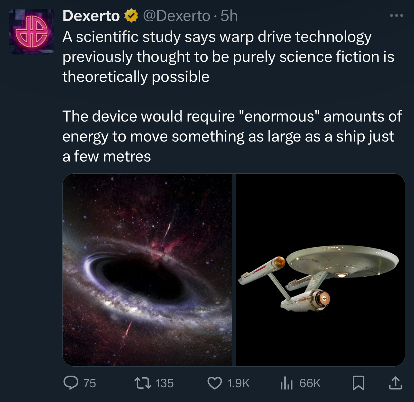Click the reply speech bubble icon
This screenshot has width=414, height=402.
click(71, 383)
